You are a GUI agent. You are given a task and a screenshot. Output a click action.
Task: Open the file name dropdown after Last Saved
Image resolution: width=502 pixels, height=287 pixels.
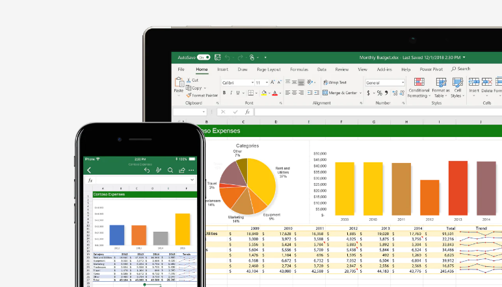[464, 58]
